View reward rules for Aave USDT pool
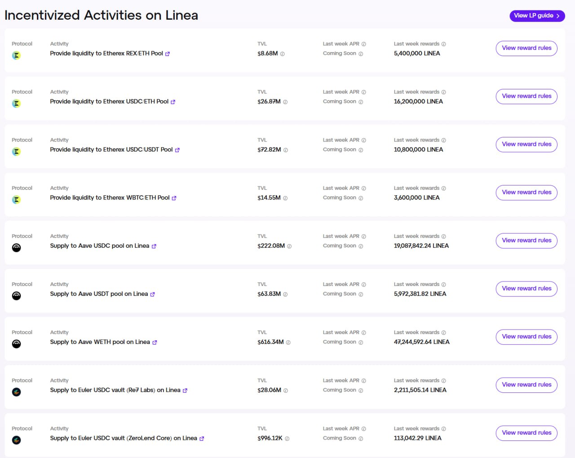Viewport: 575px width, 458px height. (x=526, y=289)
